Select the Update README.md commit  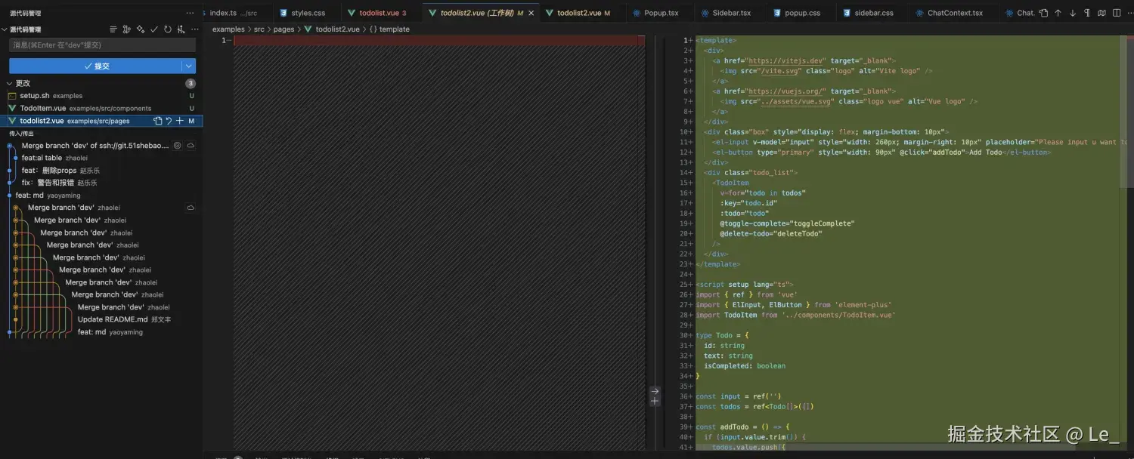[x=101, y=319]
